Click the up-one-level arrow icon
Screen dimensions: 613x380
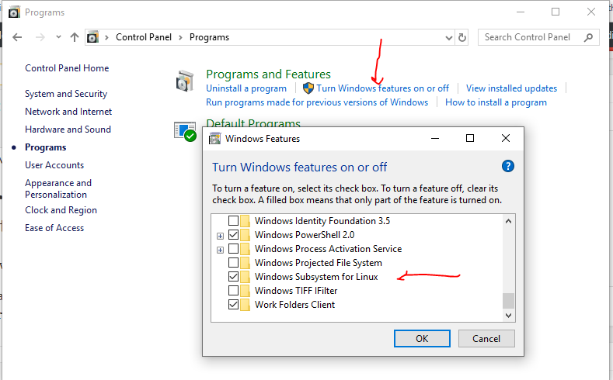(x=75, y=37)
